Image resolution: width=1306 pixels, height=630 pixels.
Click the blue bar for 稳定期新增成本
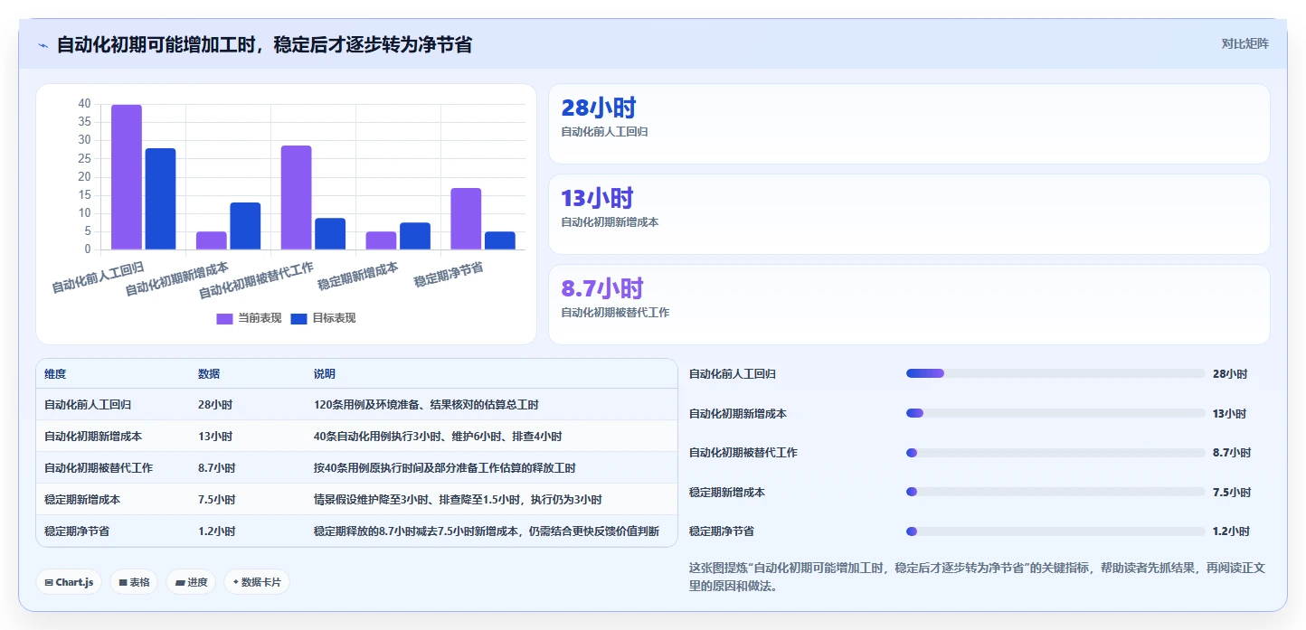pyautogui.click(x=415, y=236)
